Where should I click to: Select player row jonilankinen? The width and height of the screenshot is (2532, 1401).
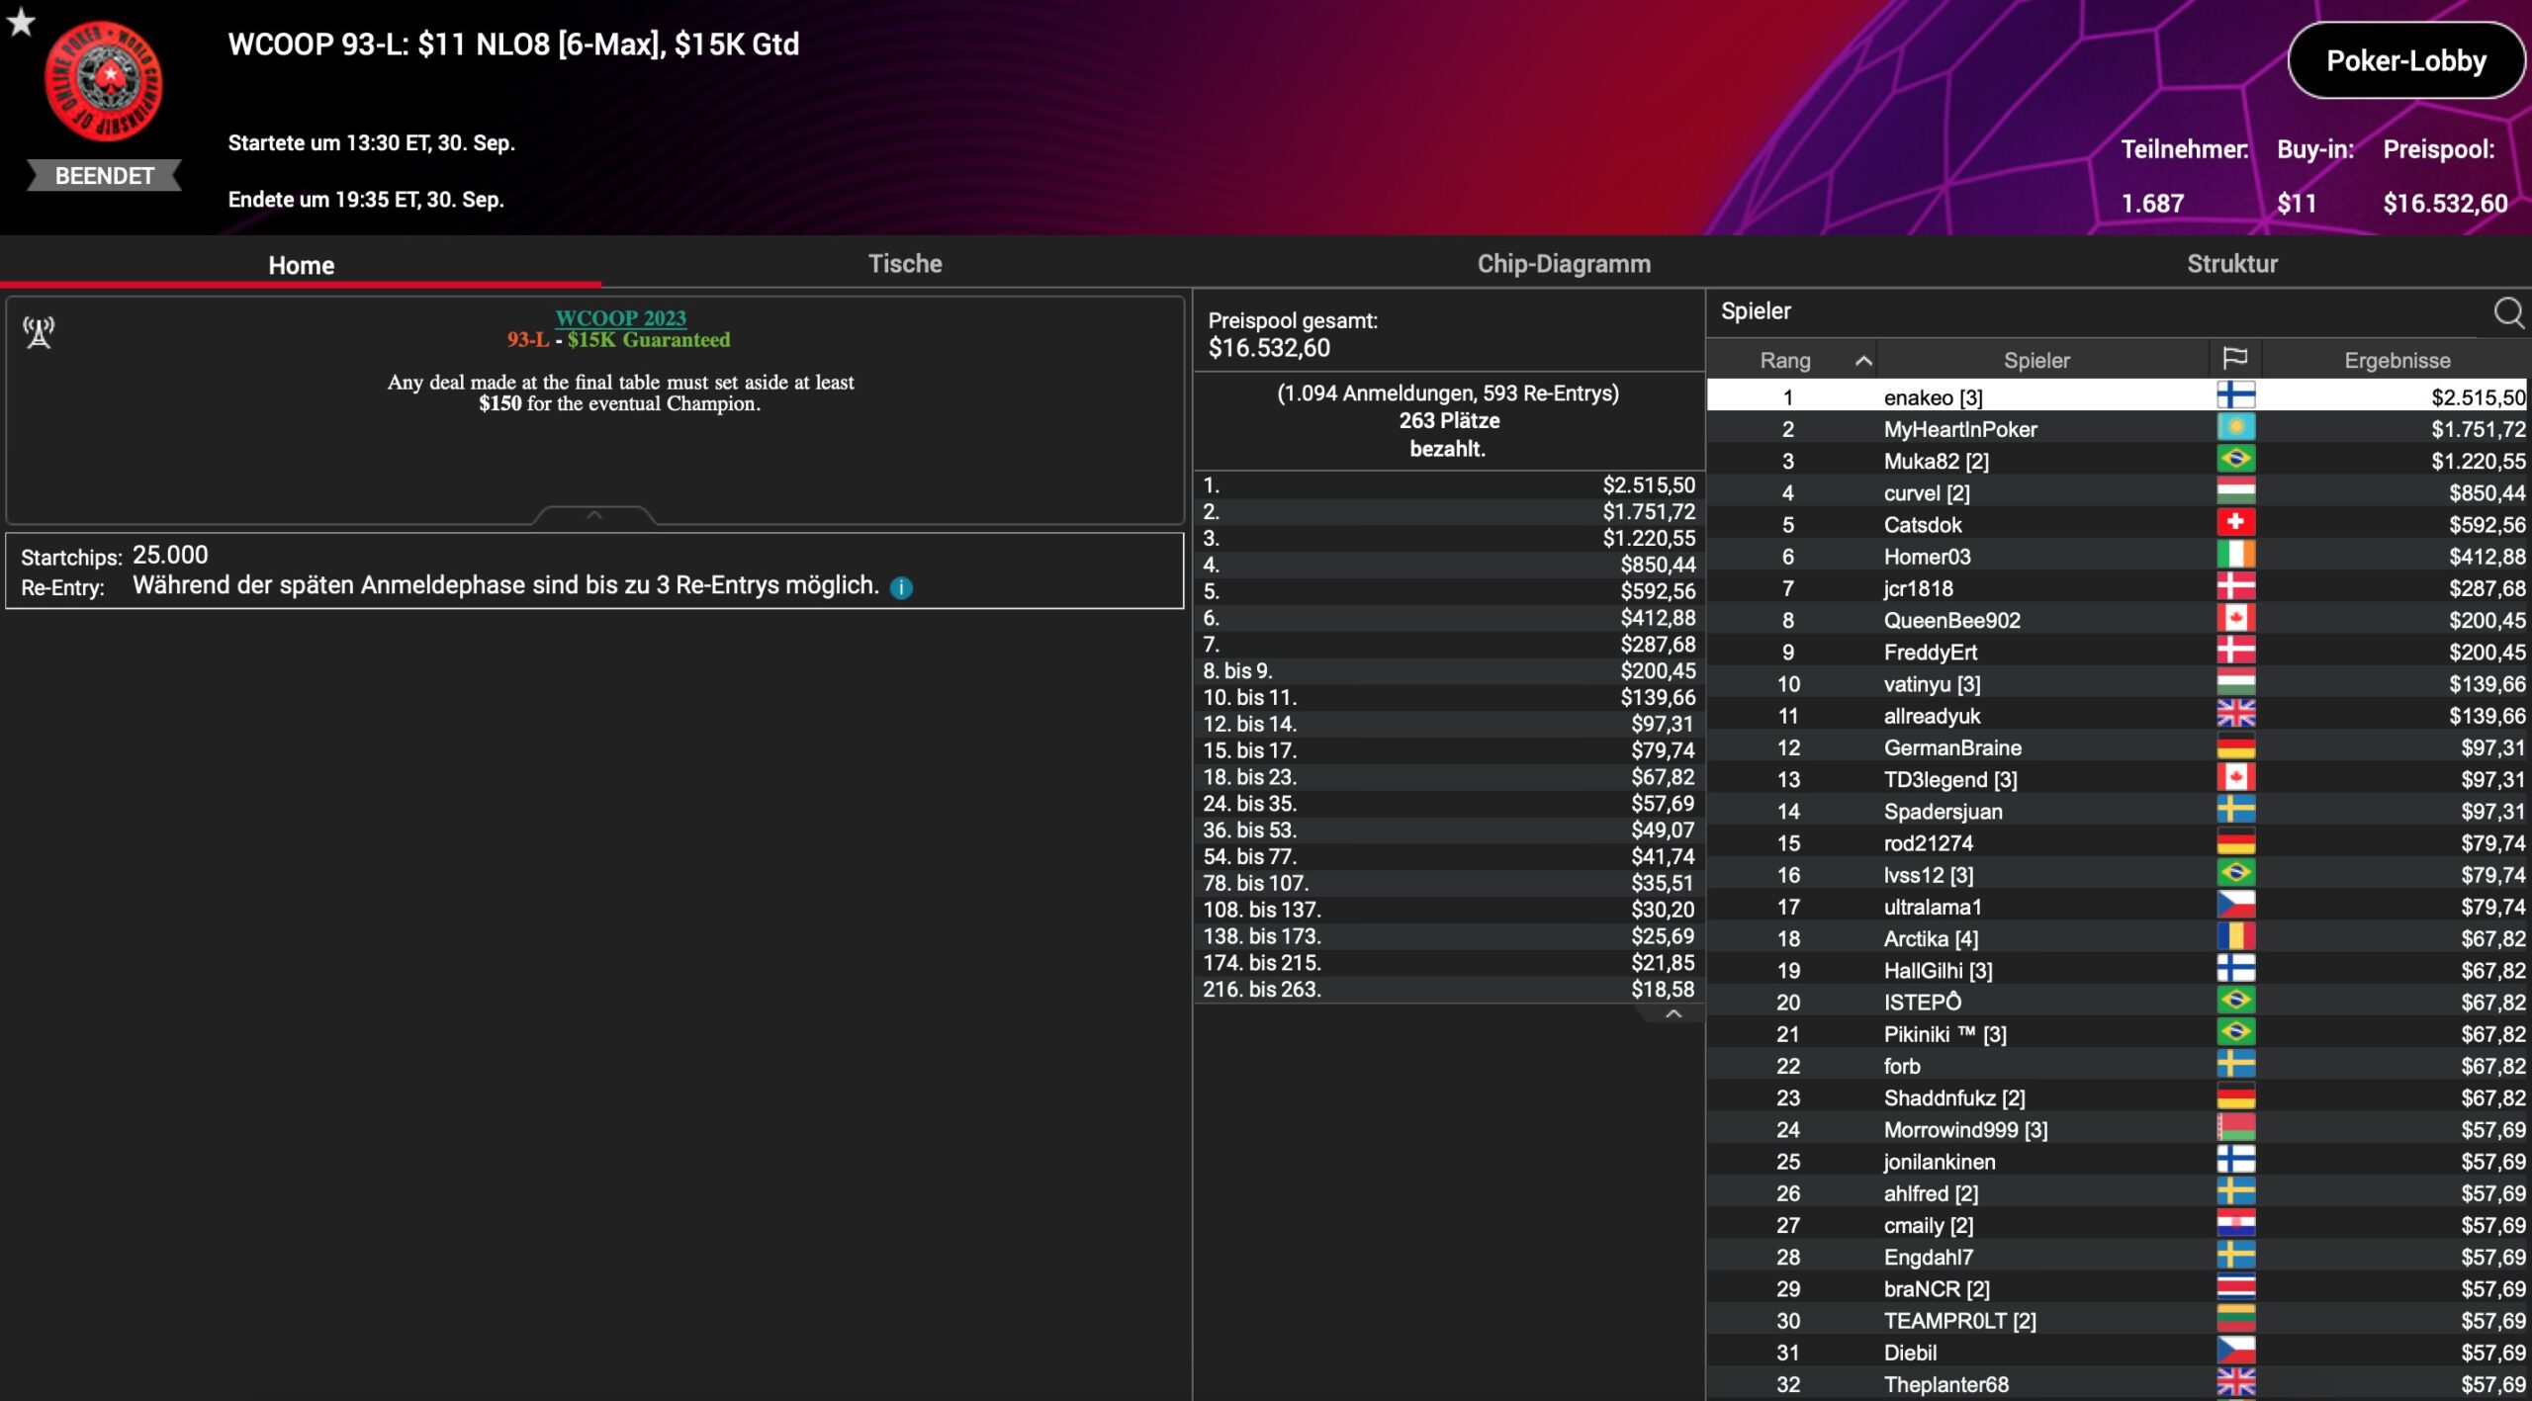click(2117, 1161)
